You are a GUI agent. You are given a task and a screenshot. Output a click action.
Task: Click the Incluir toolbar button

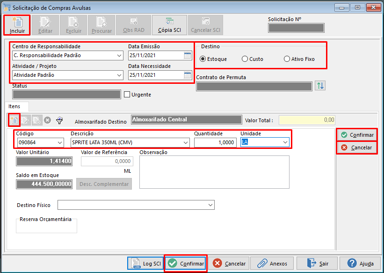pos(17,25)
